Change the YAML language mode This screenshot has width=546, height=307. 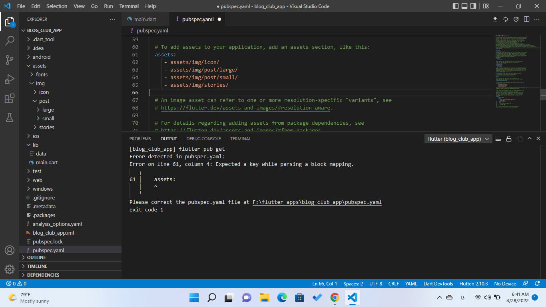point(411,283)
